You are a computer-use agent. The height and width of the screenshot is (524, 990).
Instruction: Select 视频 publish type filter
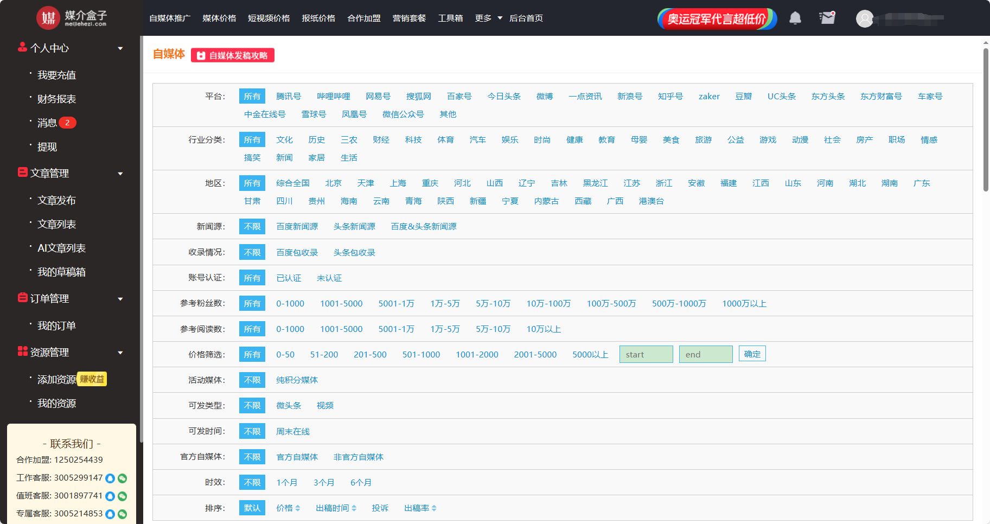(x=325, y=405)
